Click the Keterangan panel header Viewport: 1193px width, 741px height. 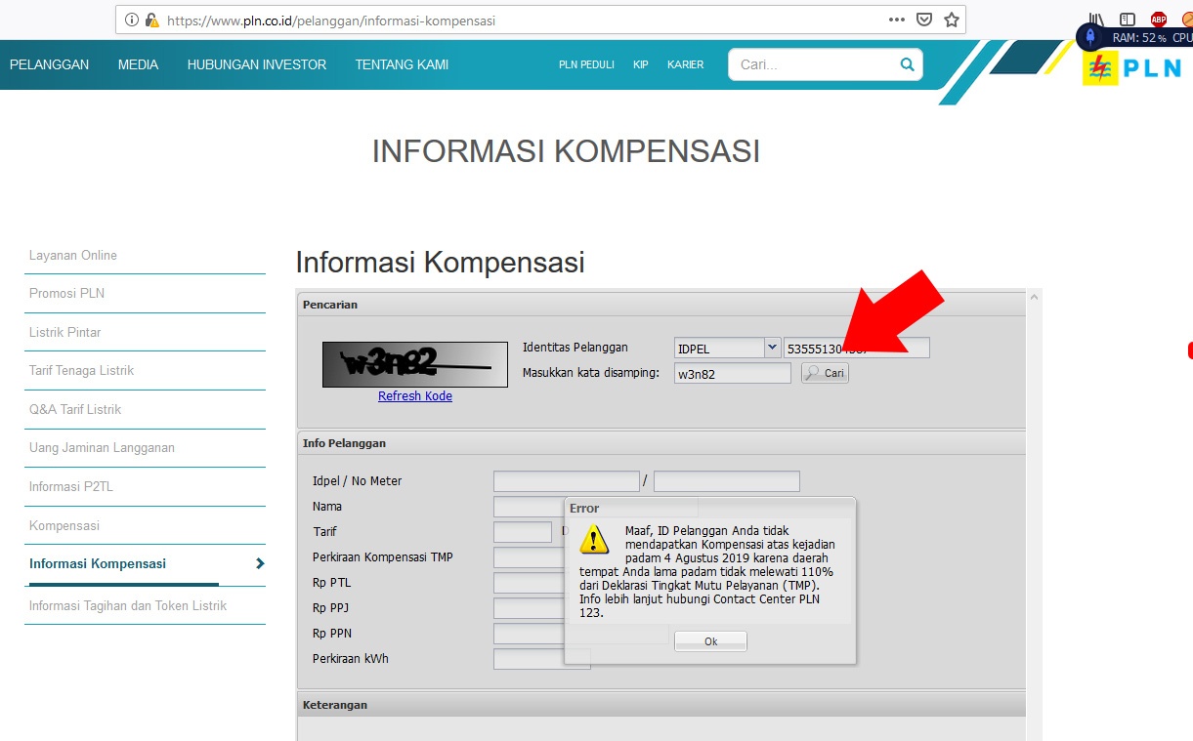pyautogui.click(x=660, y=704)
